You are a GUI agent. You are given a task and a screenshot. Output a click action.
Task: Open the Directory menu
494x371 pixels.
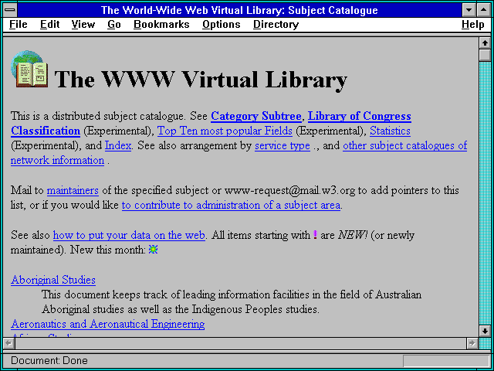[276, 25]
